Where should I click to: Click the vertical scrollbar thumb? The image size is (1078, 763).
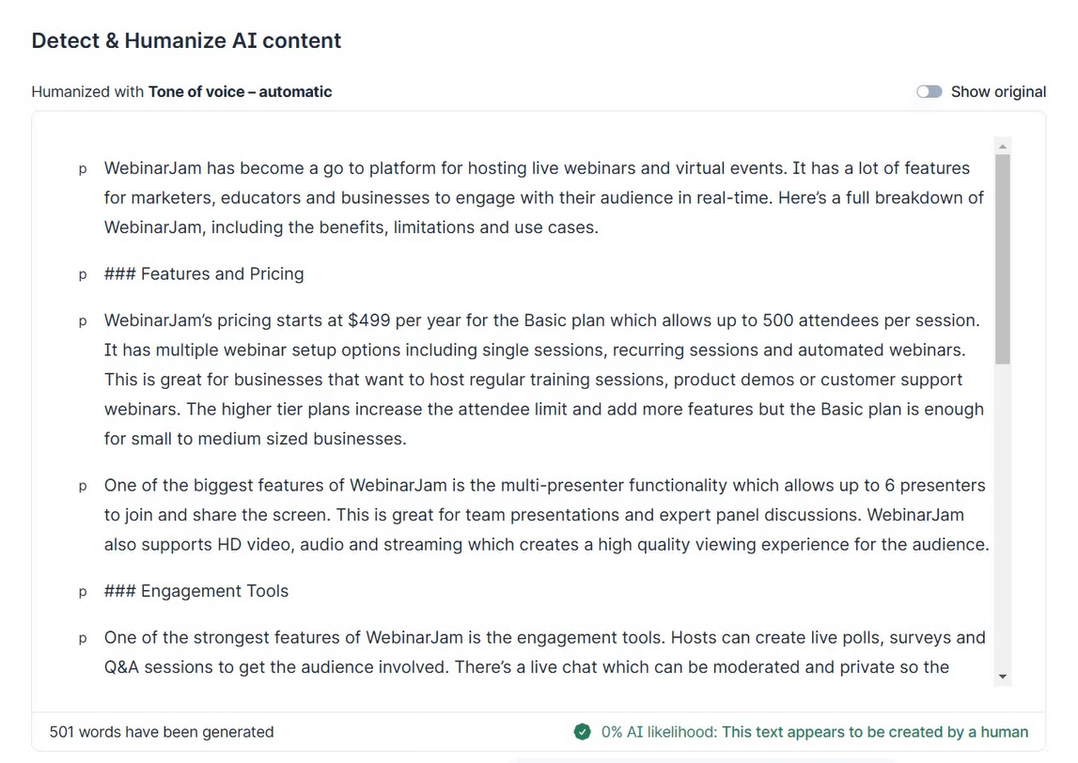pyautogui.click(x=1002, y=258)
